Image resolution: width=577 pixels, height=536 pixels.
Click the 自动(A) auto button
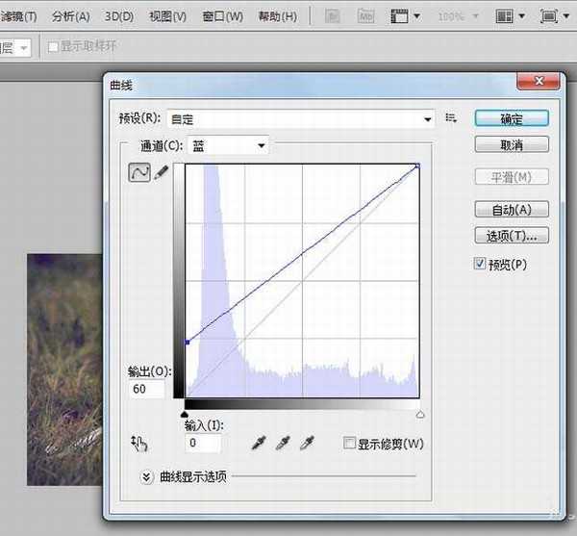pyautogui.click(x=512, y=209)
